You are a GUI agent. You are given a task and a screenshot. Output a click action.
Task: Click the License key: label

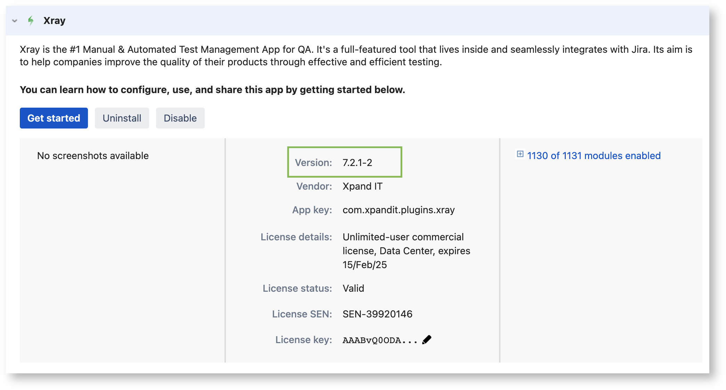[x=304, y=340]
